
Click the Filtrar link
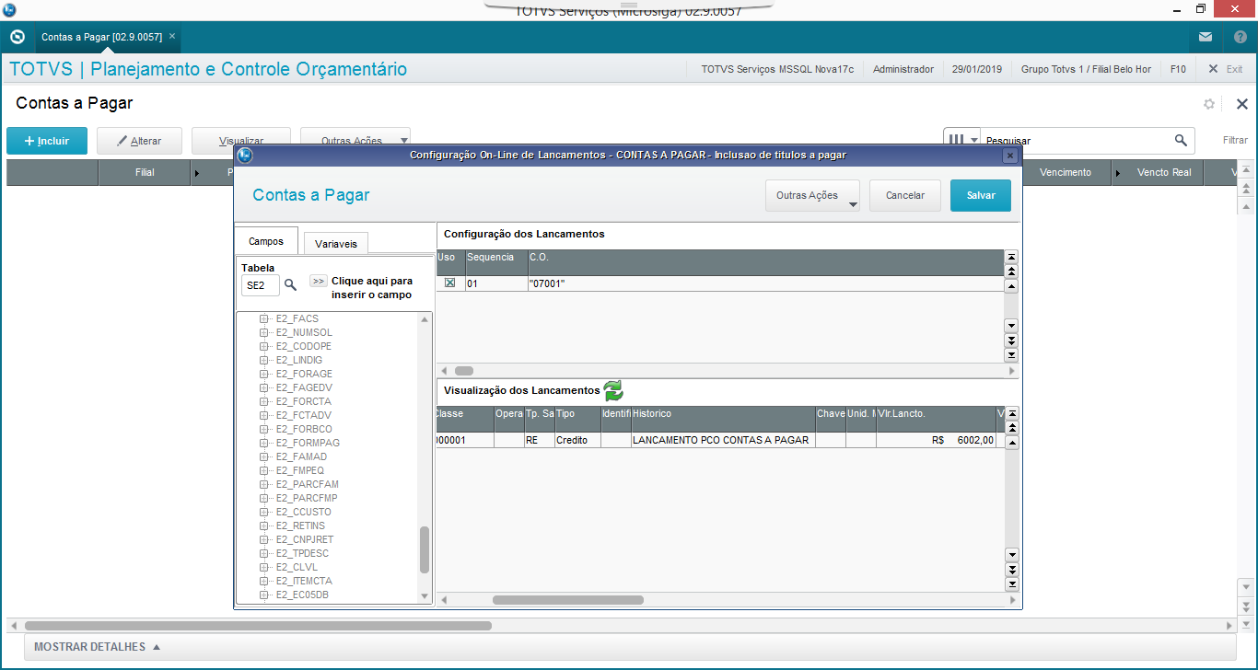click(1235, 141)
